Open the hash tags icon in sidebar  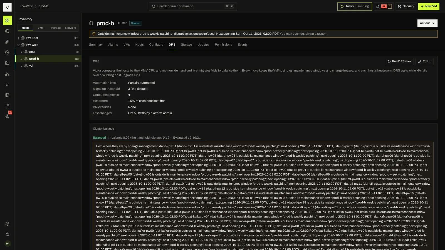[7, 84]
